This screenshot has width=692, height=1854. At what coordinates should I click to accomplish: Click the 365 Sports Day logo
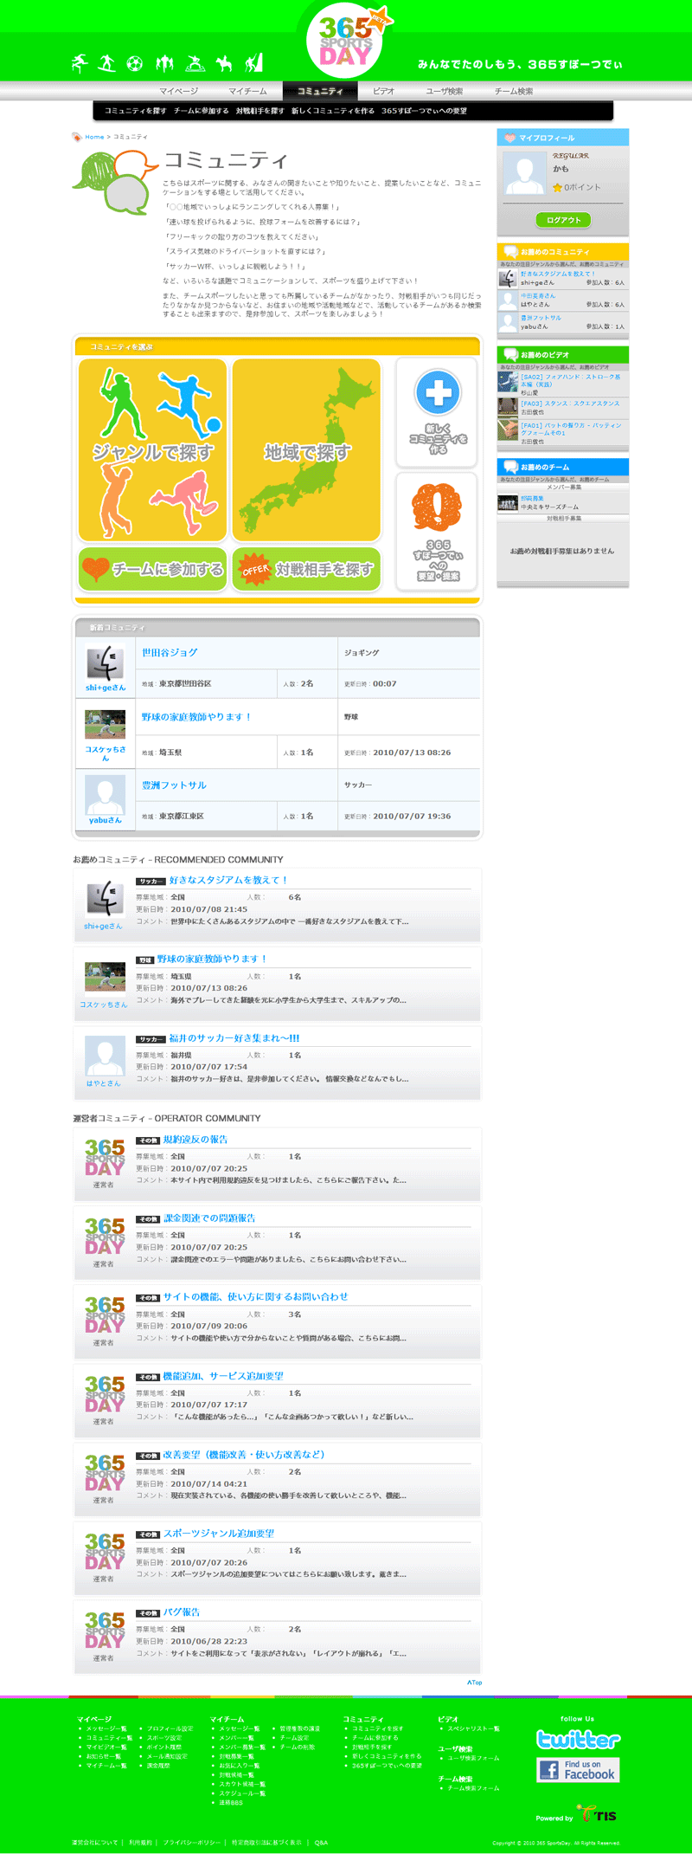click(347, 42)
